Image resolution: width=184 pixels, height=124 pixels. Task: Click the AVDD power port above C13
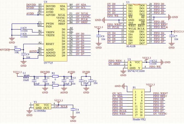(71, 72)
